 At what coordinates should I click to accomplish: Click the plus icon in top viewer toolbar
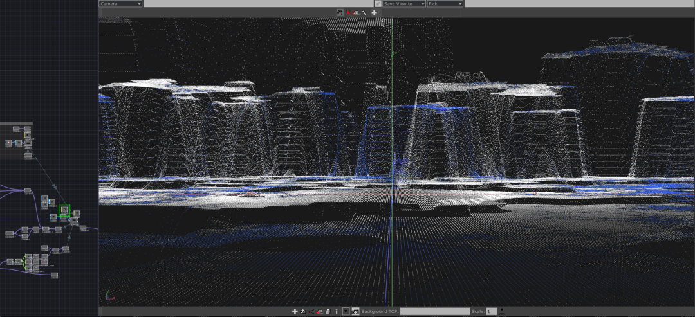tap(374, 12)
